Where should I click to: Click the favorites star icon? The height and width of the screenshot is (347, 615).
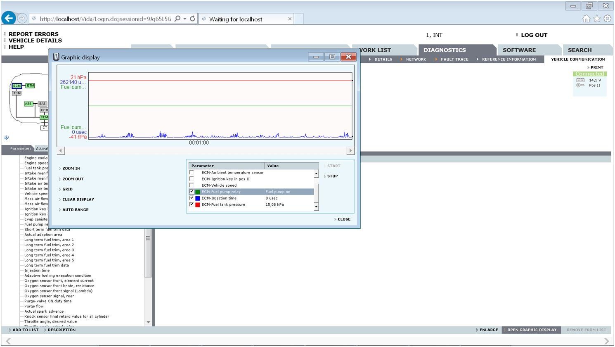(596, 19)
